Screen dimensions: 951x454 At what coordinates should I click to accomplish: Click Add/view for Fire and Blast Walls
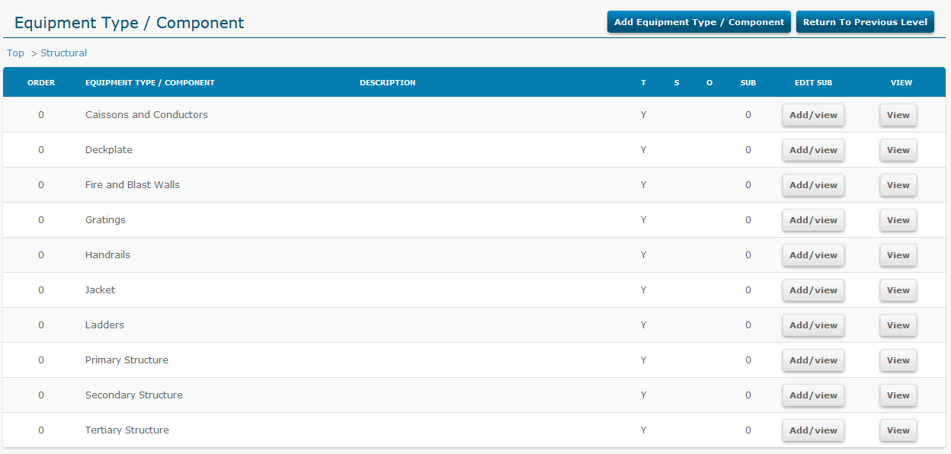[813, 184]
